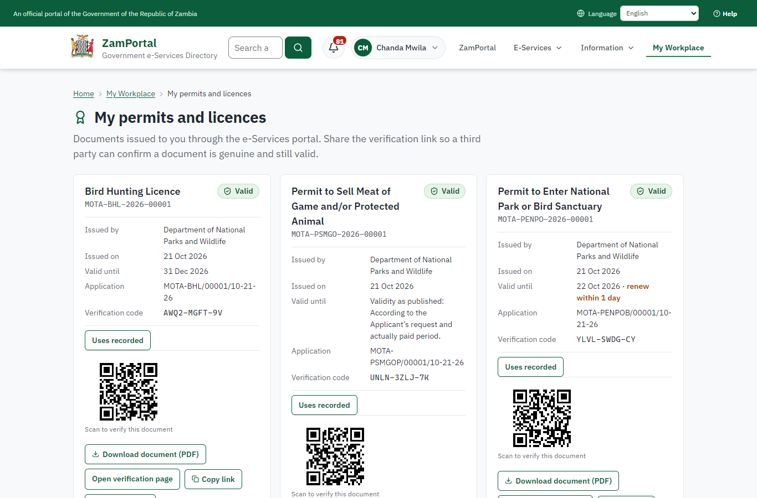
Task: Click the Valid badge on Bird Hunting Licence
Action: [238, 191]
